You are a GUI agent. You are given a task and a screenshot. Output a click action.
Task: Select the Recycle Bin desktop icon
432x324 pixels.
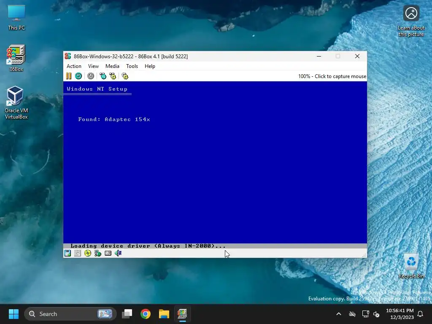click(411, 267)
